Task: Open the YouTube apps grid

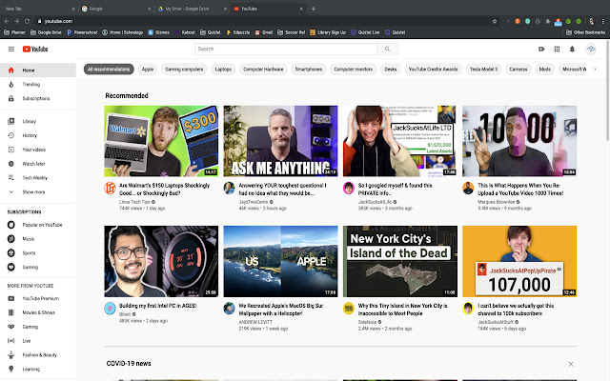Action: coord(557,49)
